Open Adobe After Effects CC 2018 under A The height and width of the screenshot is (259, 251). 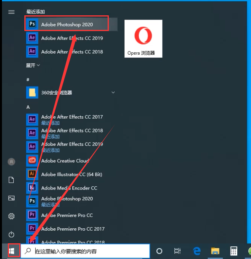pyautogui.click(x=71, y=133)
